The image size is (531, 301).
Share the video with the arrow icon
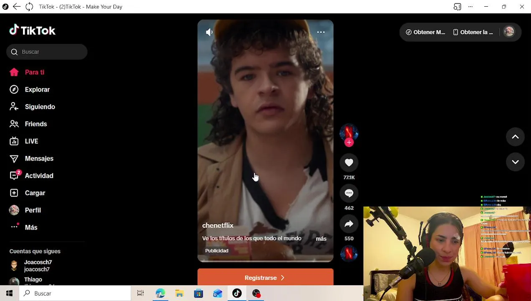click(349, 224)
